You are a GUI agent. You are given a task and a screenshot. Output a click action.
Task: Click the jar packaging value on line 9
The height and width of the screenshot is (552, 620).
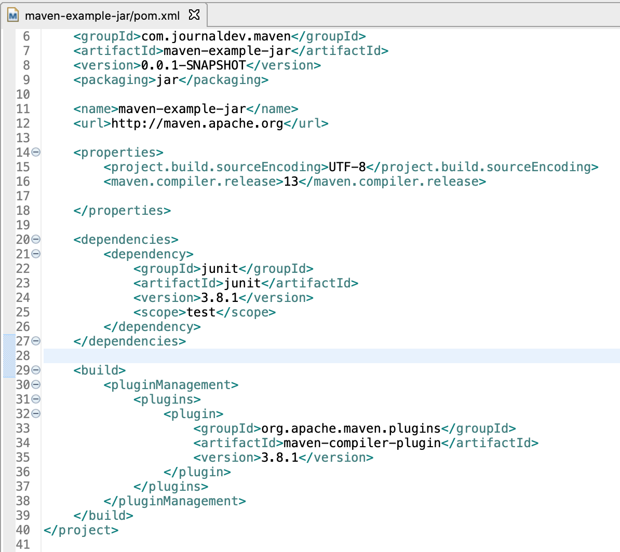(x=167, y=80)
